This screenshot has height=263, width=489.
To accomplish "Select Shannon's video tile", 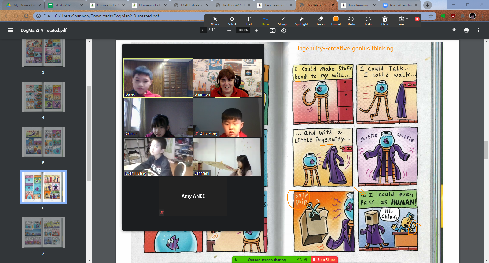I will click(227, 78).
